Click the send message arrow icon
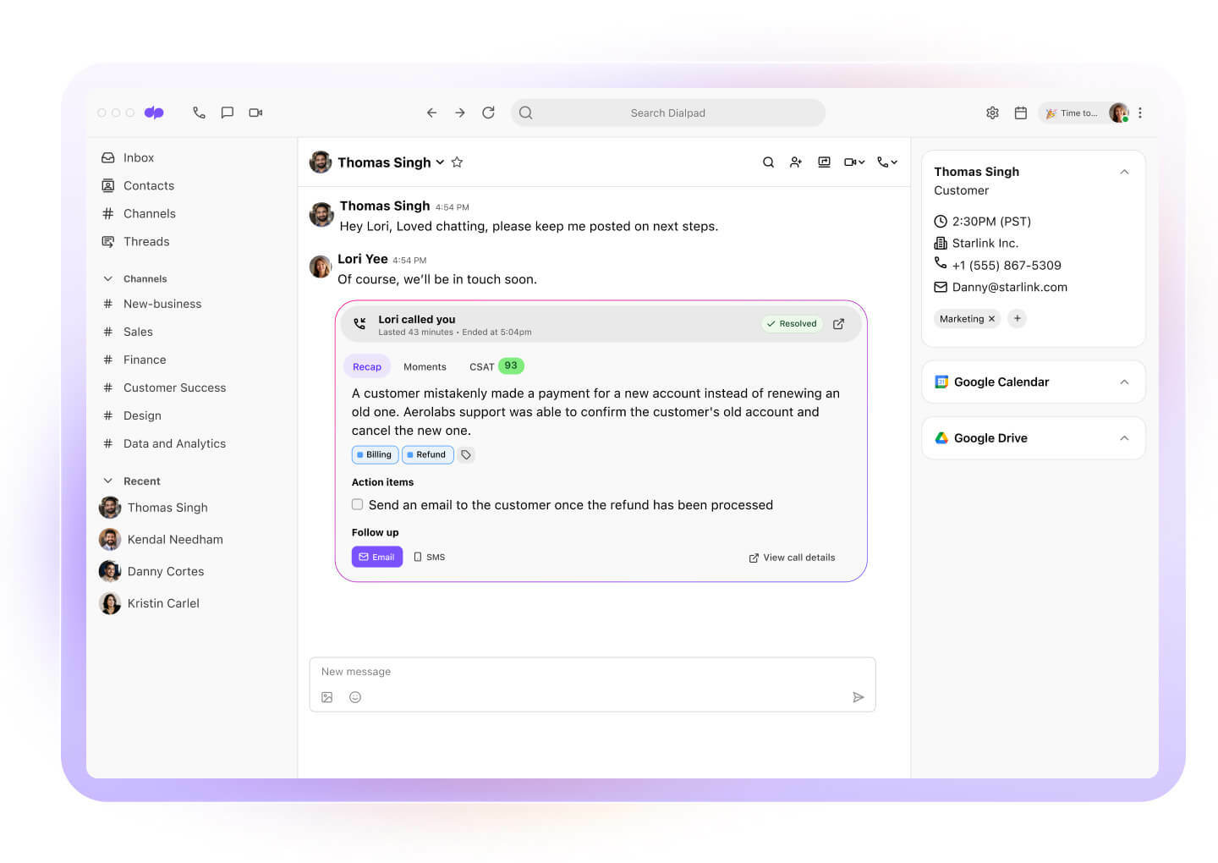 click(x=859, y=696)
